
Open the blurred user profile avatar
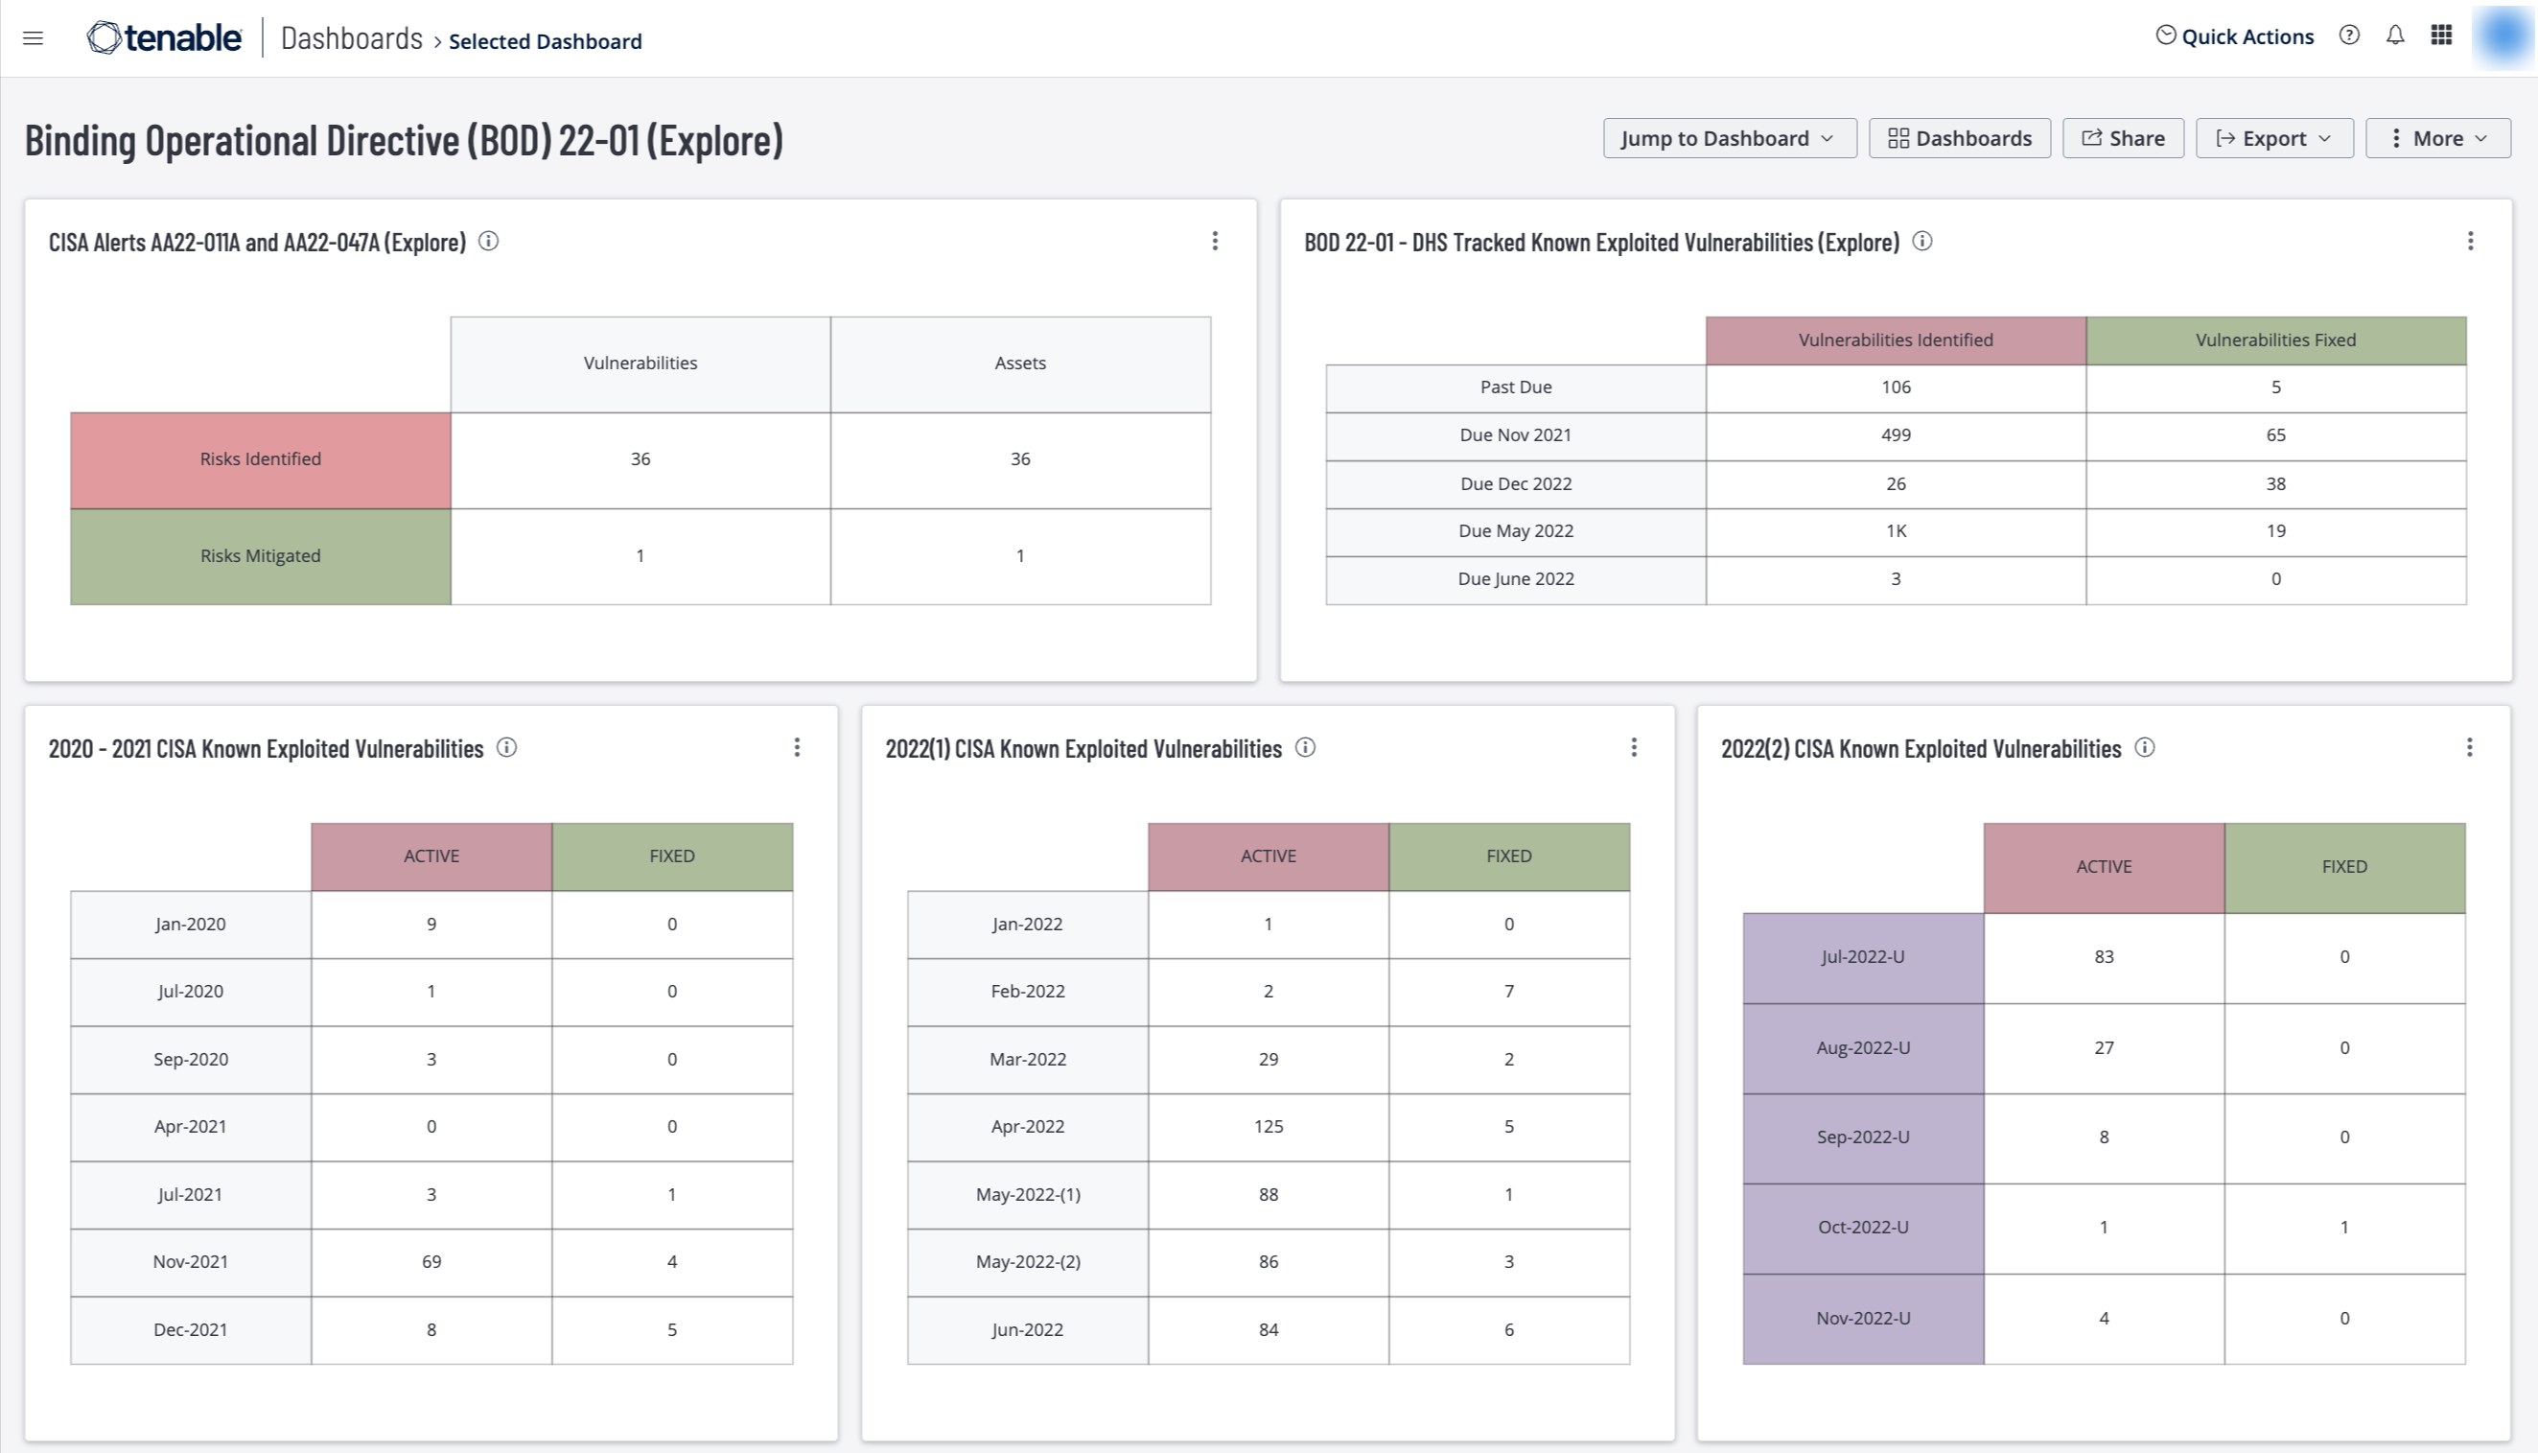pyautogui.click(x=2504, y=36)
